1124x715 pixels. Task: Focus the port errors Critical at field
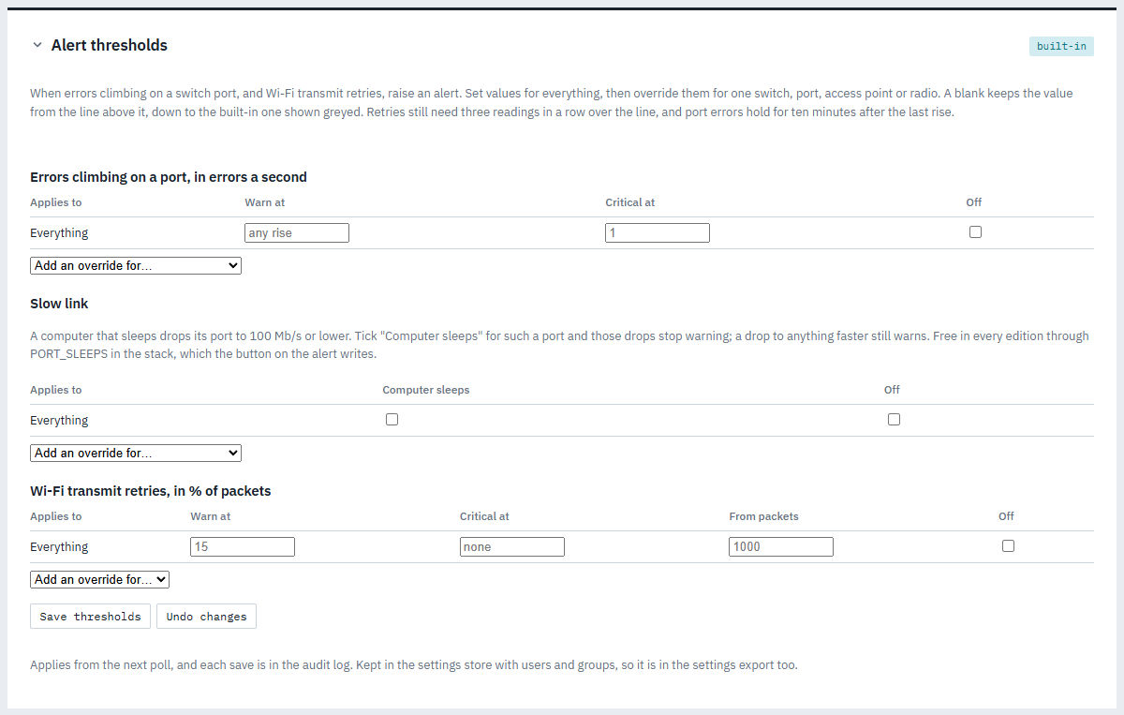pyautogui.click(x=657, y=232)
